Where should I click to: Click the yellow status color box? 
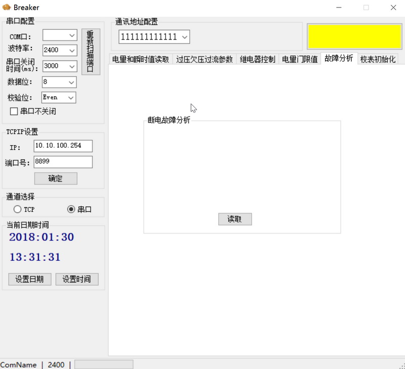(x=354, y=36)
